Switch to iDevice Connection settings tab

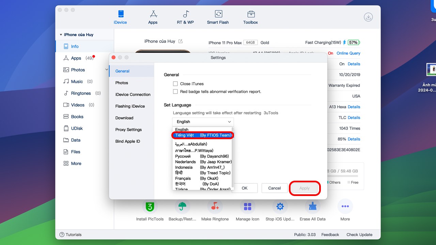click(131, 95)
